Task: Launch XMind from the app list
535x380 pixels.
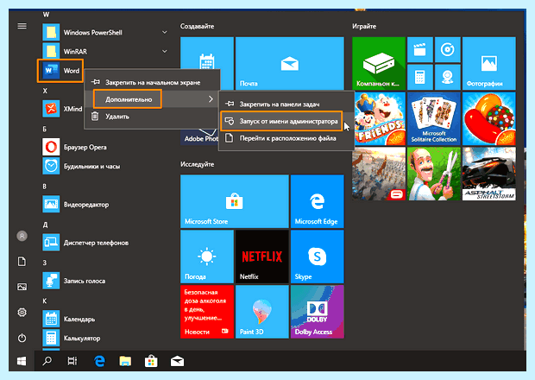Action: pyautogui.click(x=62, y=109)
